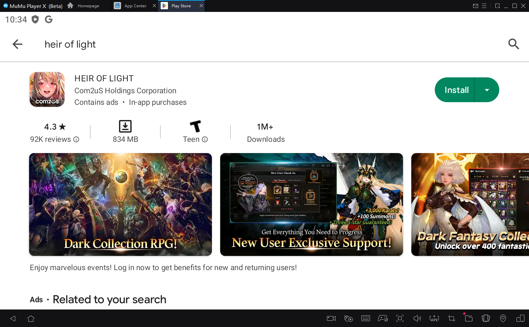Click the In-app purchases label
Image resolution: width=529 pixels, height=327 pixels.
point(158,102)
